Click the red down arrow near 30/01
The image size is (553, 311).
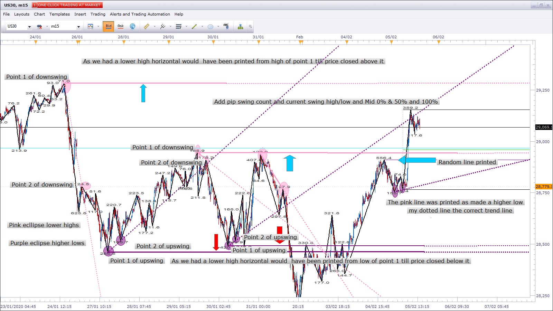(216, 242)
